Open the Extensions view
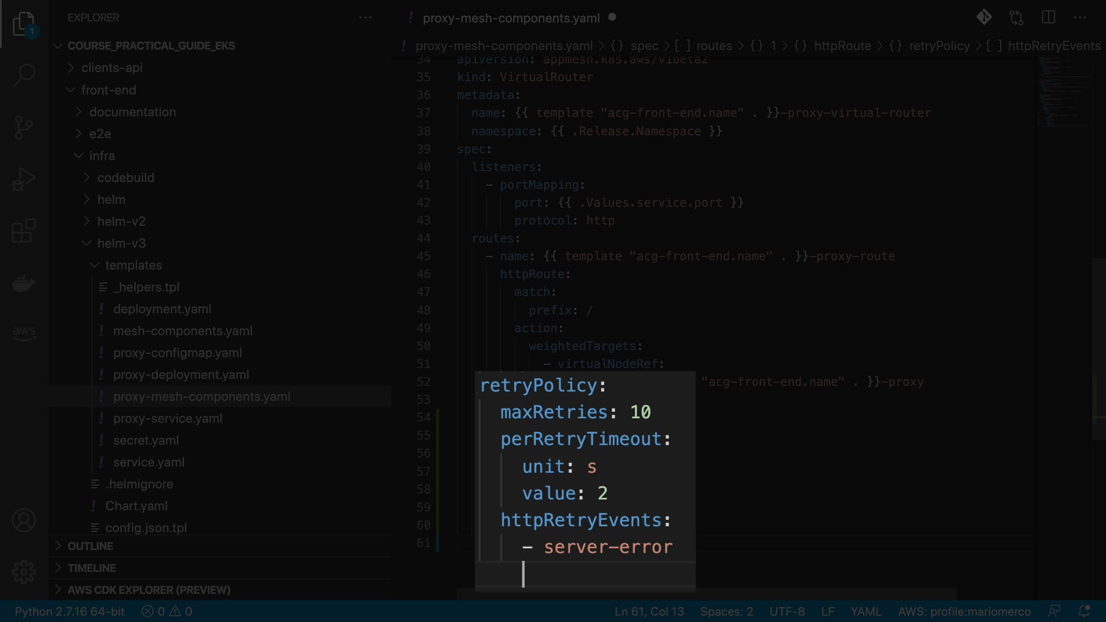Viewport: 1106px width, 622px height. tap(24, 231)
